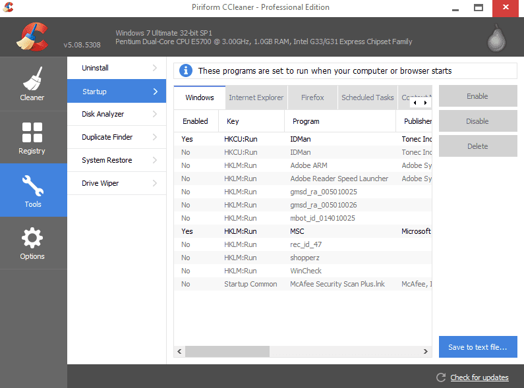Expand the Duplicate Finder chevron
524x388 pixels.
coord(155,137)
